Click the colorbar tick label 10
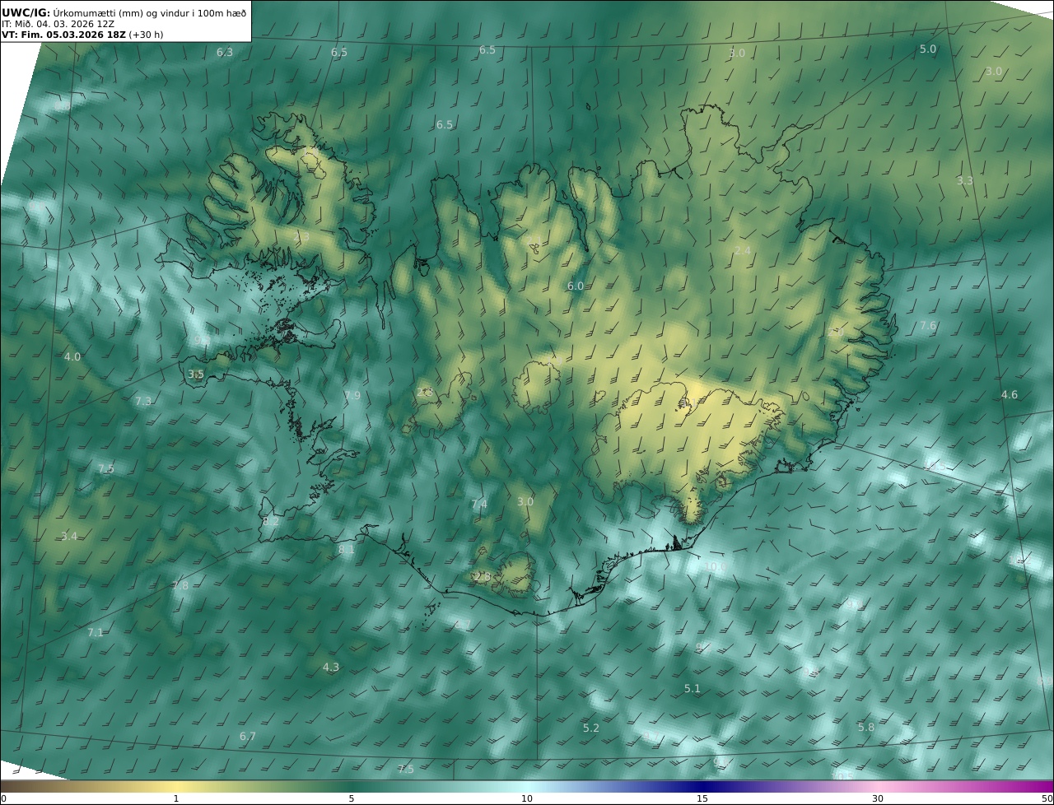 [527, 798]
